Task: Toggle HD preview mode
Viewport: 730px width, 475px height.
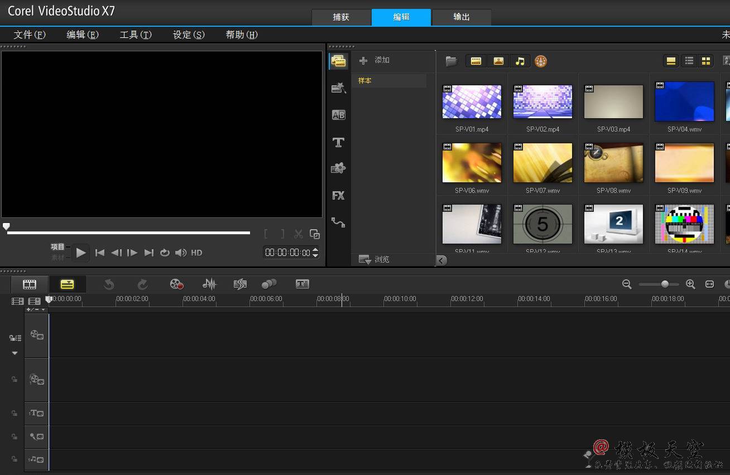Action: click(x=196, y=253)
